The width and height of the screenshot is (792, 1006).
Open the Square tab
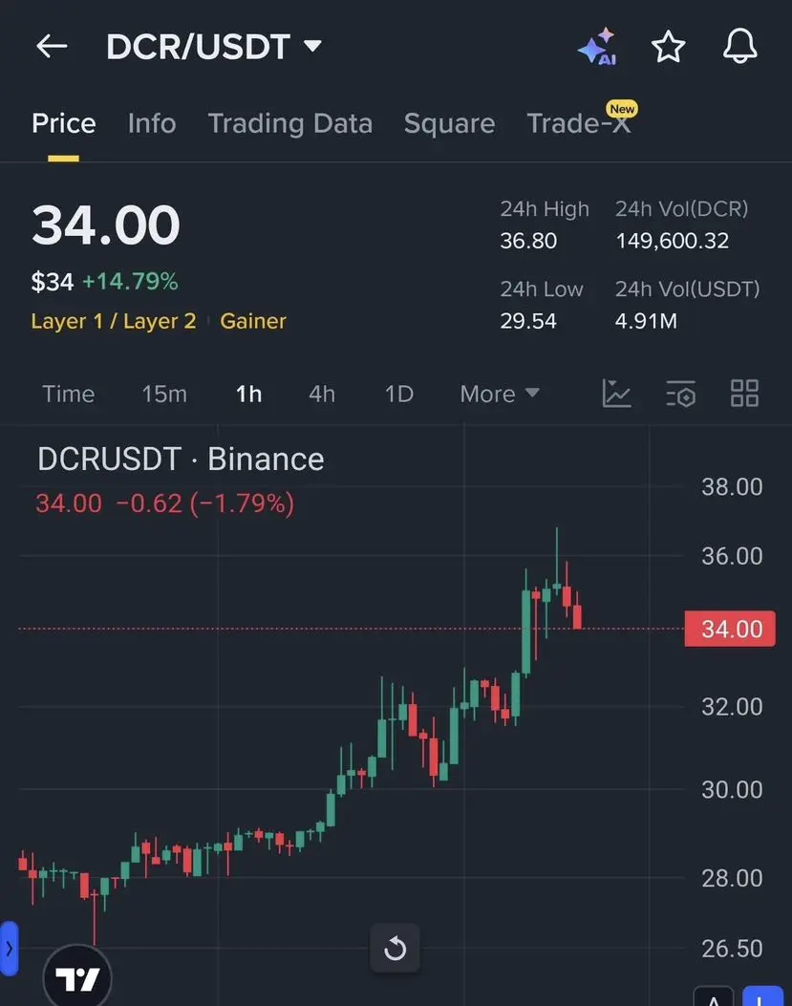pyautogui.click(x=449, y=124)
